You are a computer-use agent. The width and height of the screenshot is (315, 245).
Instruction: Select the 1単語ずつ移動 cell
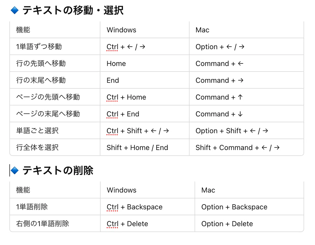(x=55, y=47)
